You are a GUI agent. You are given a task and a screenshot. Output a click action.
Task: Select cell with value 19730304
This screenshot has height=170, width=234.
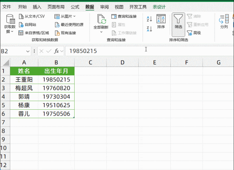click(56, 97)
